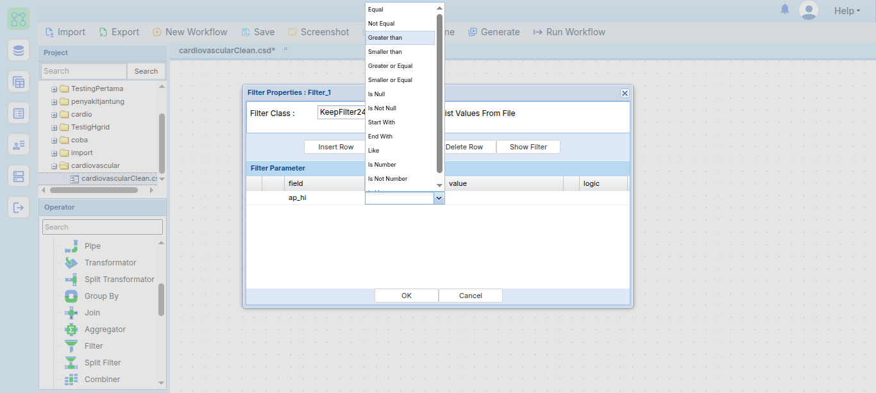Click the Import toolbar button
876x393 pixels.
[x=65, y=32]
